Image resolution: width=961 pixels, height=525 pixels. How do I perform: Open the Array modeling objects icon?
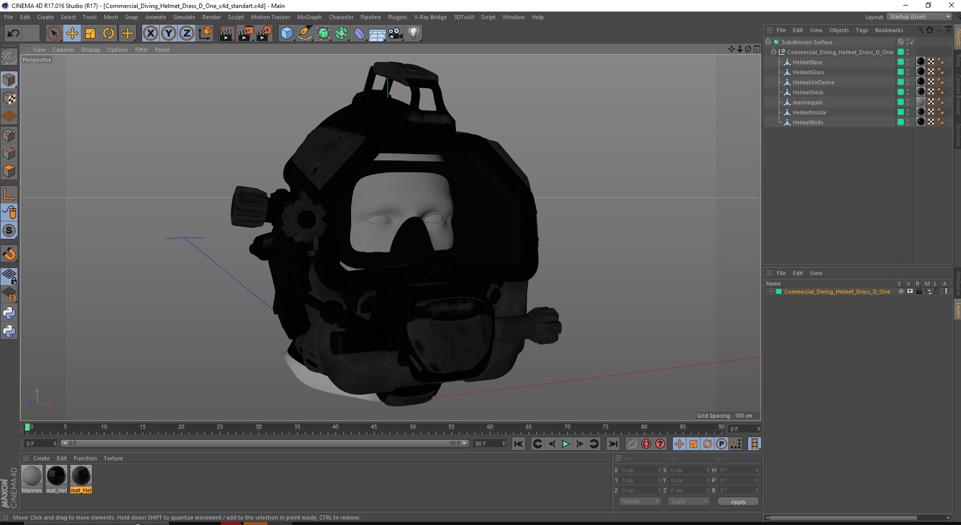click(341, 34)
